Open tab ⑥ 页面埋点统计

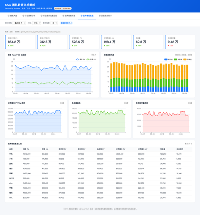point(105,15)
